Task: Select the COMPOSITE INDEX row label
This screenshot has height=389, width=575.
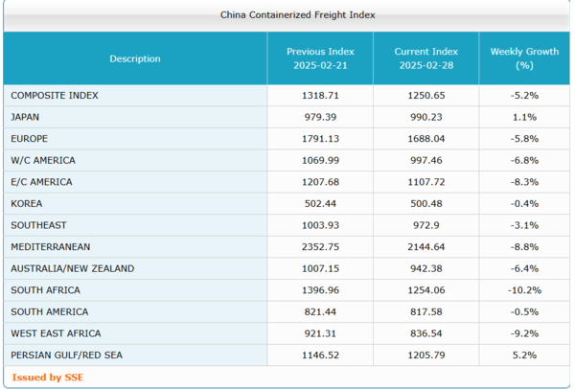Action: (x=55, y=96)
